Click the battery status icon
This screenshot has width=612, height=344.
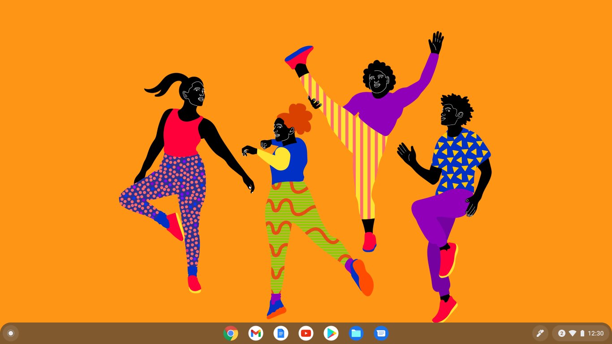coord(582,333)
